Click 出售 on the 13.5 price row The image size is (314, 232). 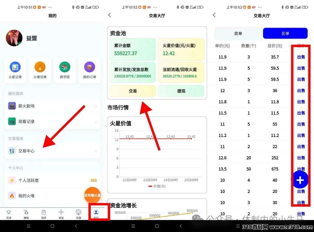pyautogui.click(x=300, y=169)
